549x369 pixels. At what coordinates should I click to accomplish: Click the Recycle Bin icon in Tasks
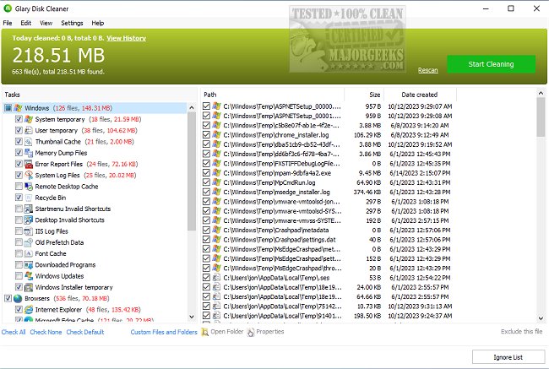pyautogui.click(x=29, y=198)
